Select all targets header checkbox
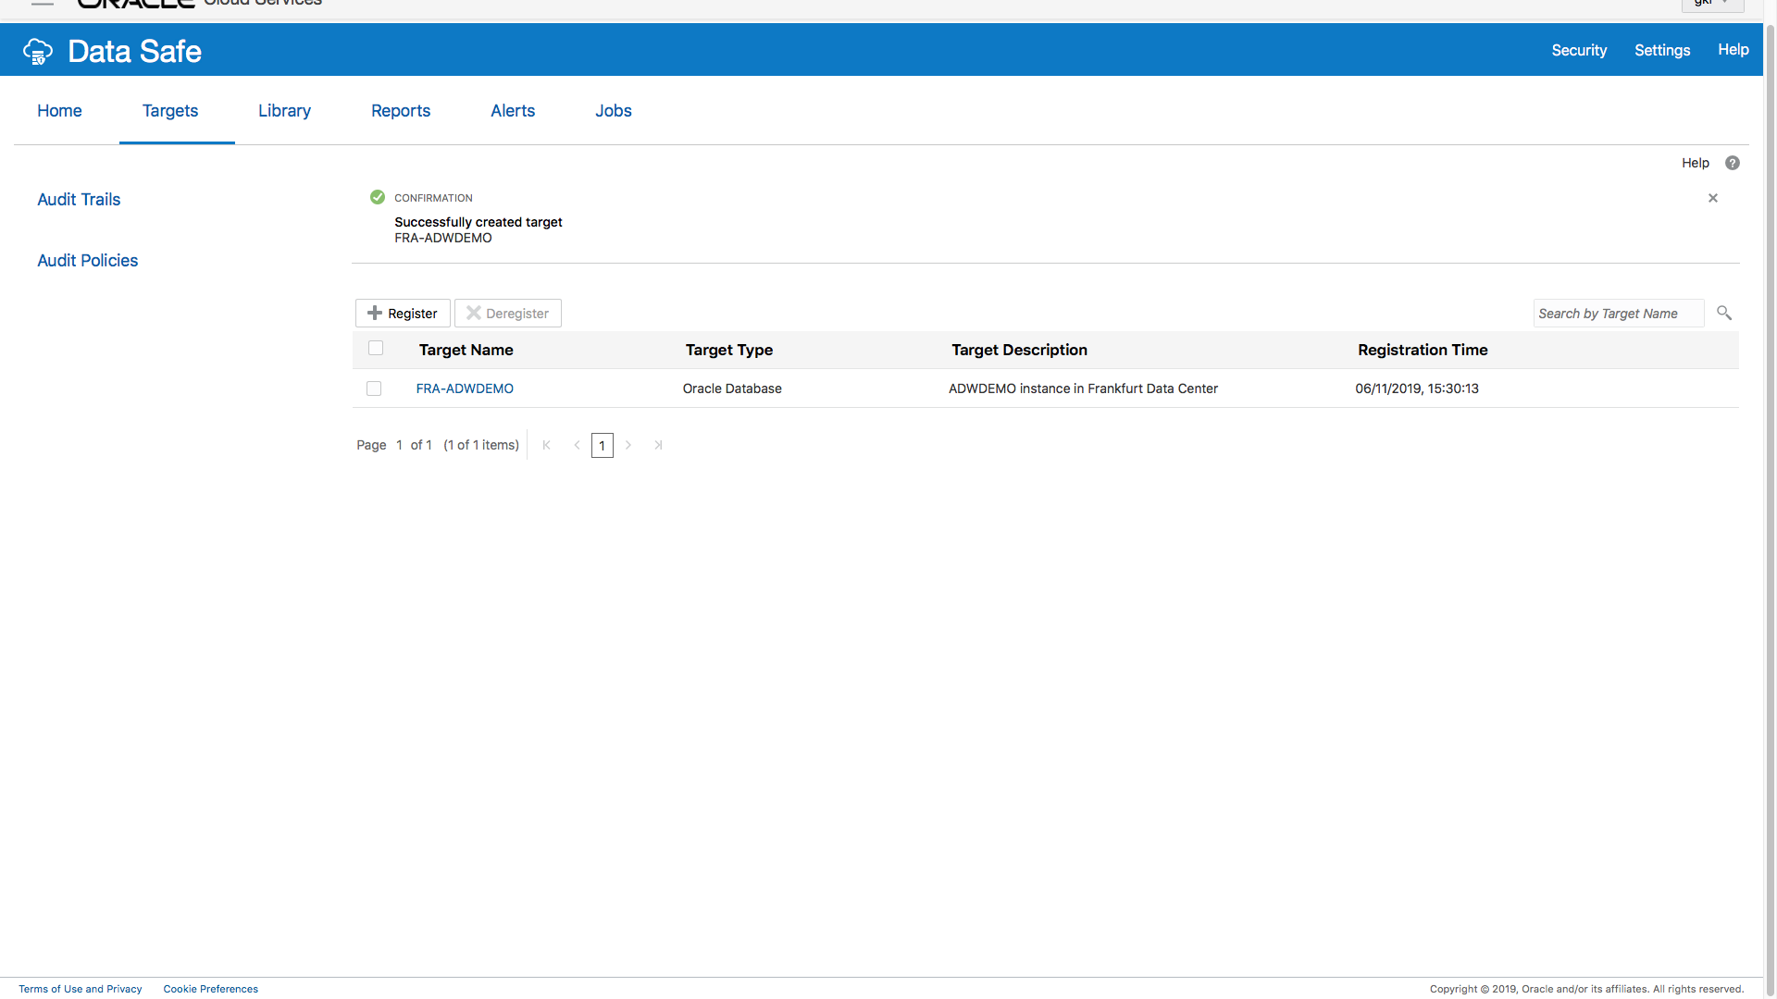Screen dimensions: 1777x999 [x=376, y=349]
